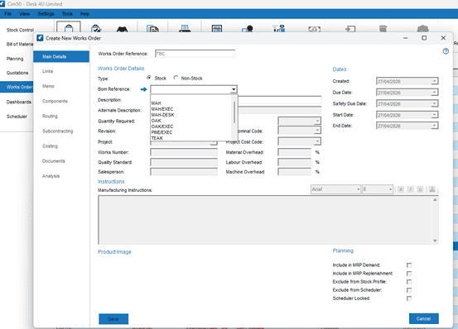The image size is (458, 329).
Task: Toggle underline formatting in Instructions toolbar
Action: tap(420, 189)
